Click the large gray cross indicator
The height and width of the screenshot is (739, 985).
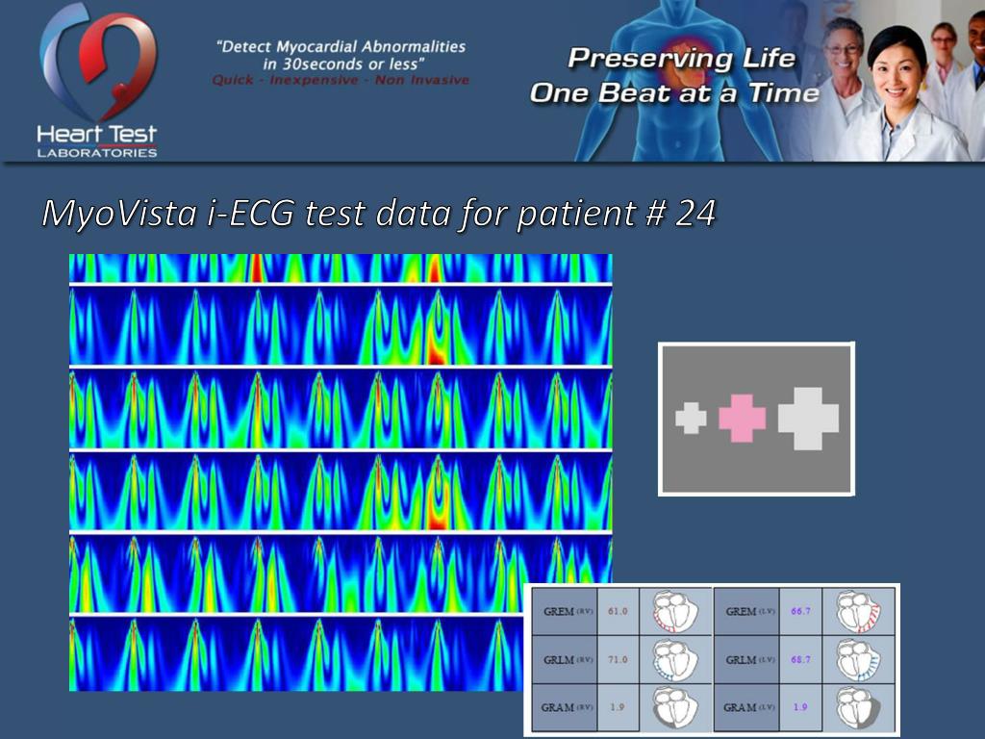click(x=808, y=419)
